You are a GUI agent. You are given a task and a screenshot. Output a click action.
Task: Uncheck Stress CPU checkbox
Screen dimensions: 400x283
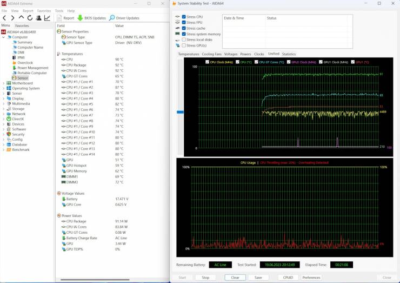[184, 17]
